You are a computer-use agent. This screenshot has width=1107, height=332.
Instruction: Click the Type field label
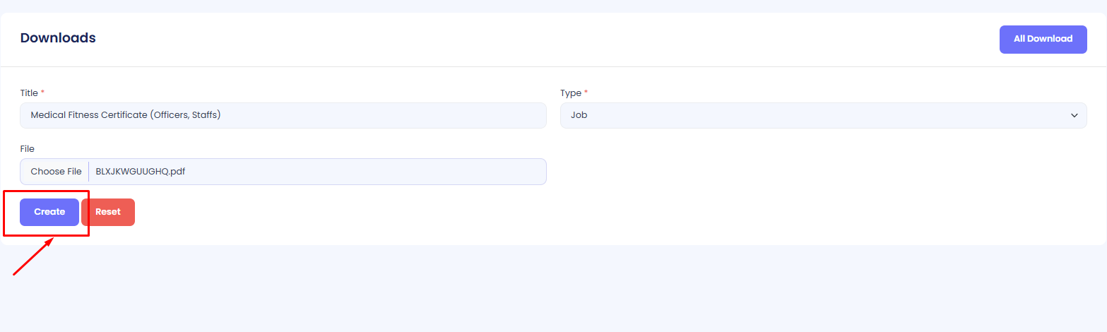(571, 93)
